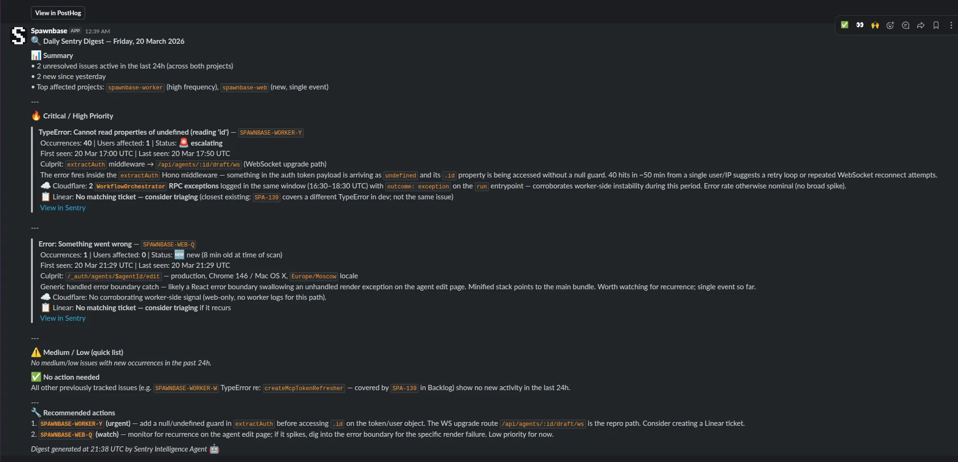Toggle the raised hands quick reaction
The width and height of the screenshot is (958, 462).
(875, 25)
